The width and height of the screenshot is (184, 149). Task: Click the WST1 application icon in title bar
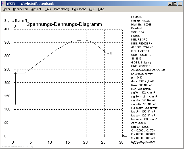(4, 4)
